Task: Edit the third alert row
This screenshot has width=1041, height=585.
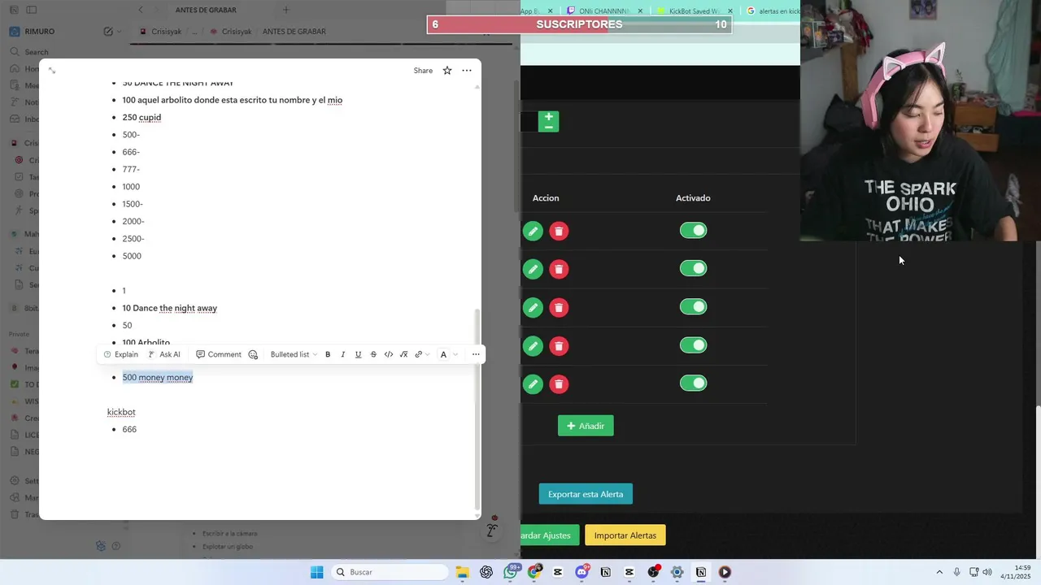Action: tap(533, 308)
